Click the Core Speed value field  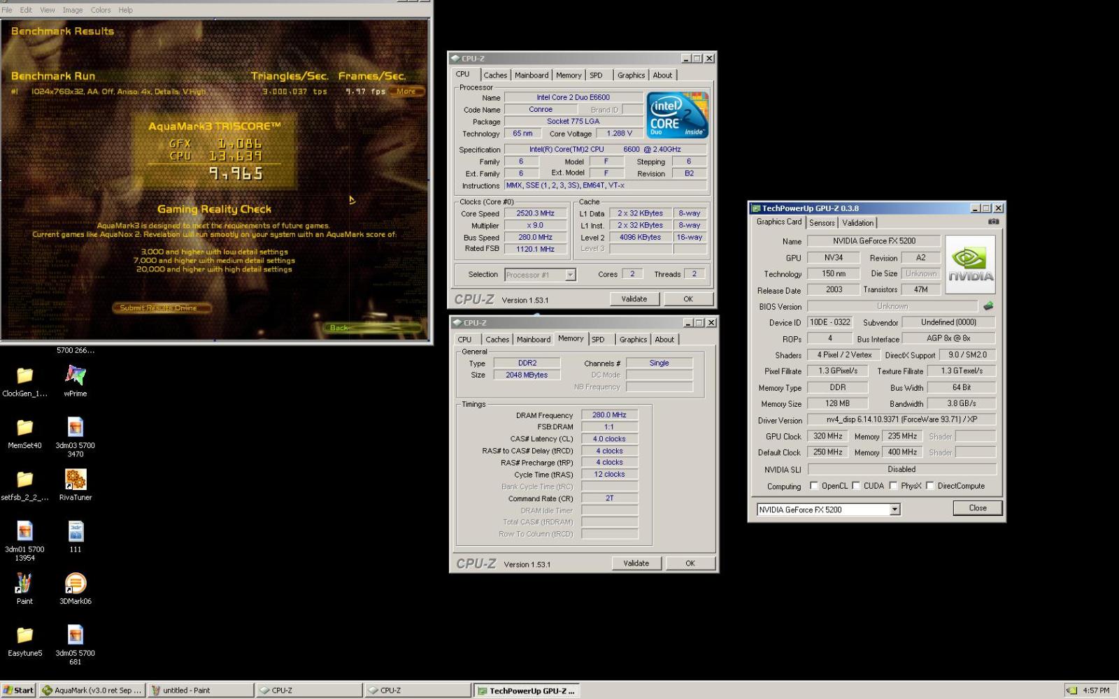click(535, 214)
